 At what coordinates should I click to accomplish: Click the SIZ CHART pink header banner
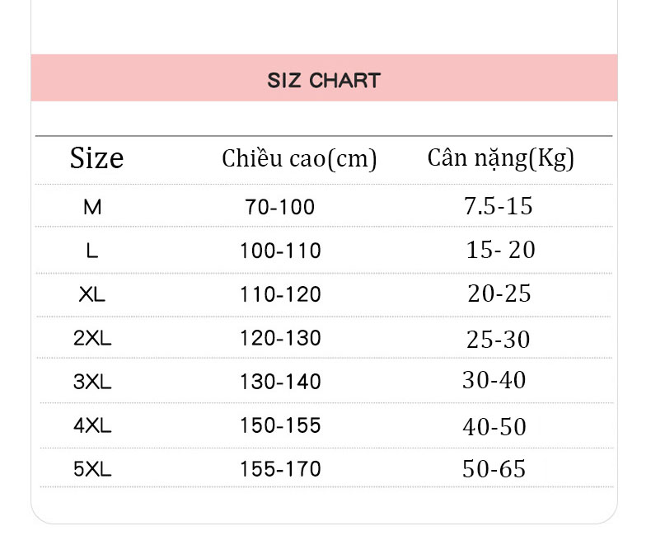(x=324, y=77)
